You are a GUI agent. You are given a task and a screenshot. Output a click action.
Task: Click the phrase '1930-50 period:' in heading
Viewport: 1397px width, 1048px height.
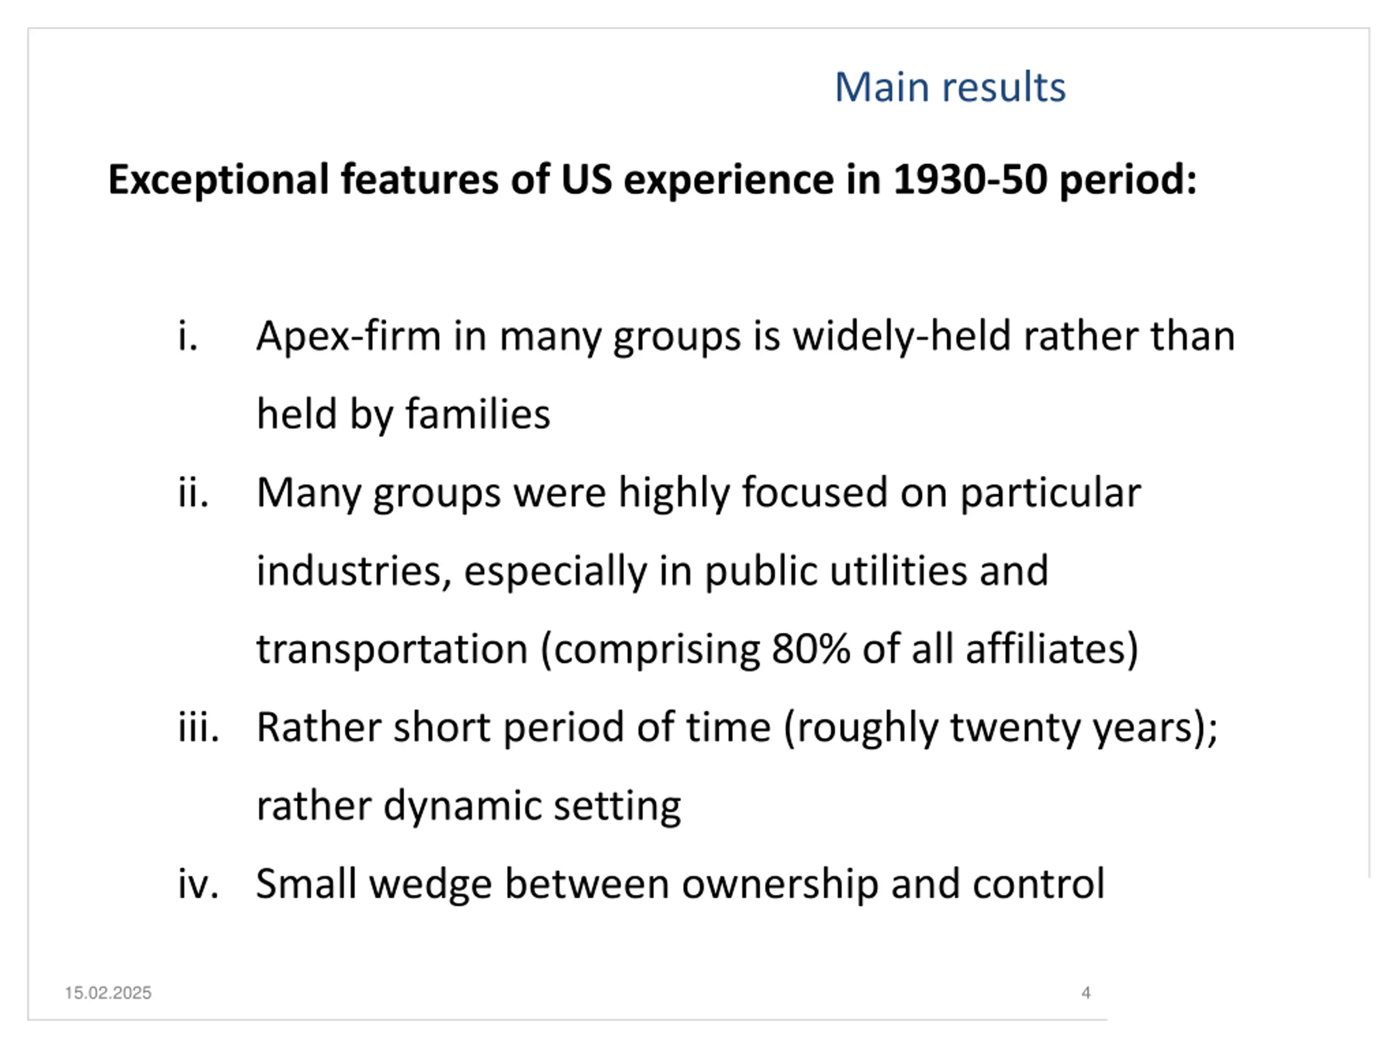(1044, 180)
